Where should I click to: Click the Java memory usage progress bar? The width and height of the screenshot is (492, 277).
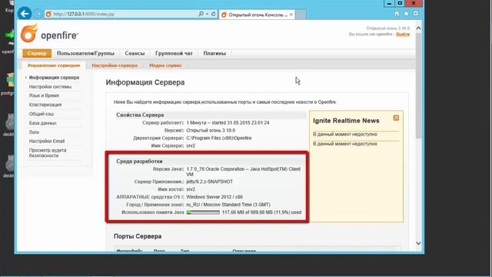click(x=203, y=212)
